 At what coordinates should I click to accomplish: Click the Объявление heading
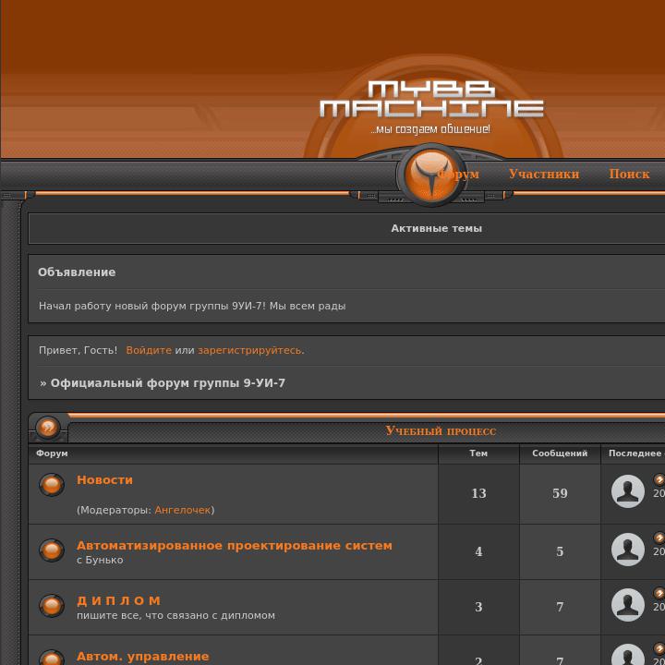77,272
